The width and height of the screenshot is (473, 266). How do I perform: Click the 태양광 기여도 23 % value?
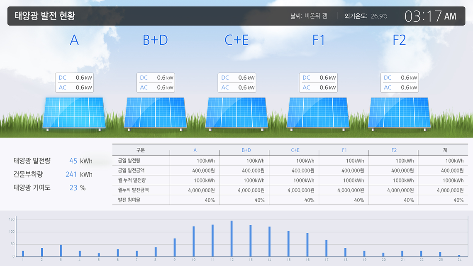(78, 188)
